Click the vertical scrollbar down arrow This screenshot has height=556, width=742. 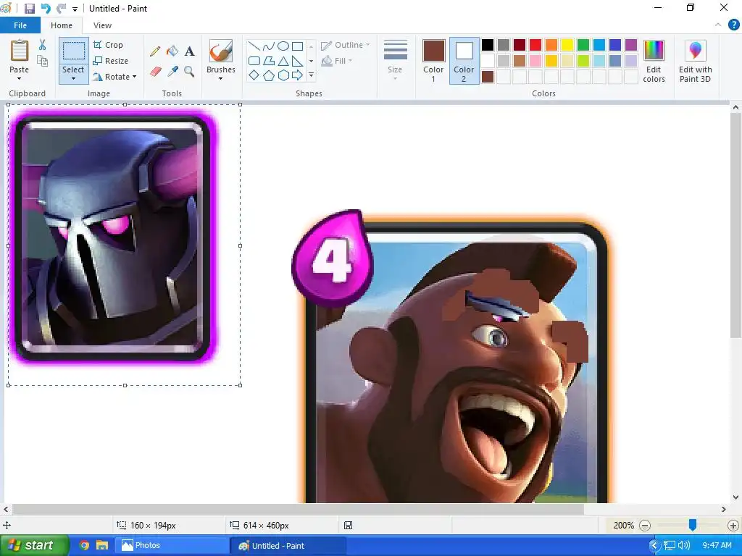pyautogui.click(x=735, y=497)
